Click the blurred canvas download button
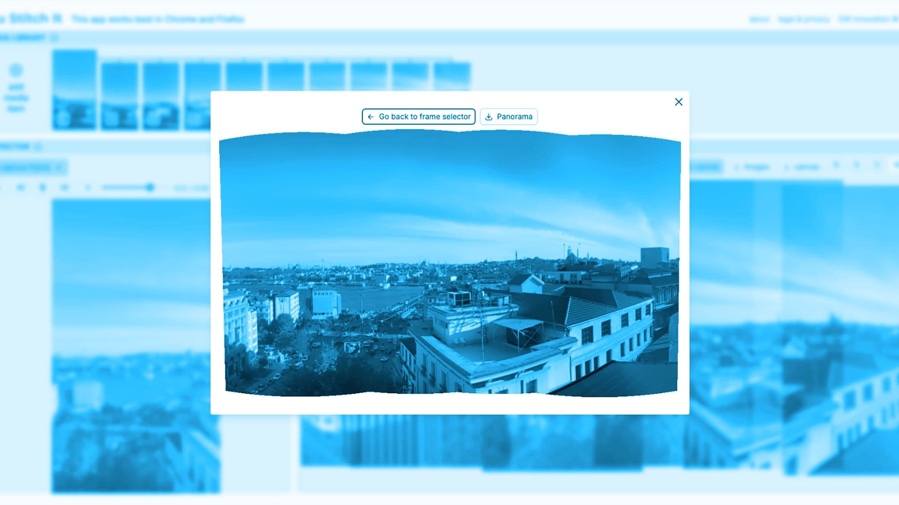The height and width of the screenshot is (505, 899). point(801,167)
